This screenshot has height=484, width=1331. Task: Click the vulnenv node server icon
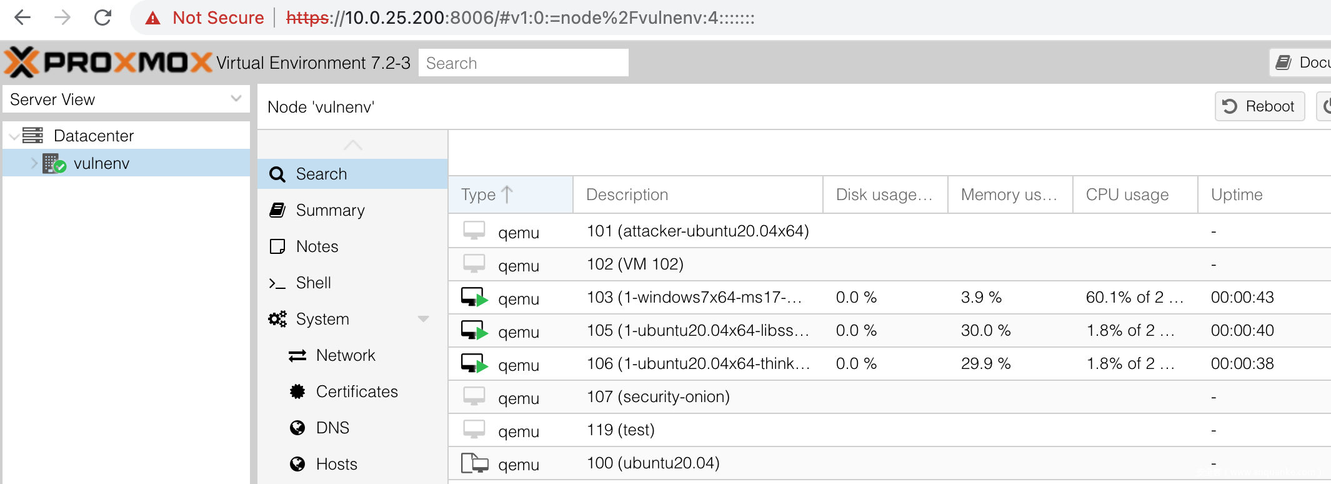coord(54,164)
